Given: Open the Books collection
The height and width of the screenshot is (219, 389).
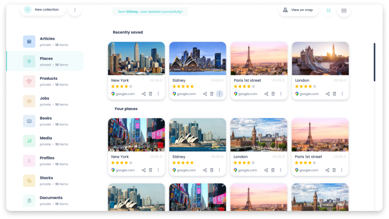Looking at the screenshot, I should 46,121.
